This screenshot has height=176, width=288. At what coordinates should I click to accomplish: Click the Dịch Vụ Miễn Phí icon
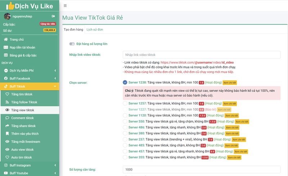point(6,71)
